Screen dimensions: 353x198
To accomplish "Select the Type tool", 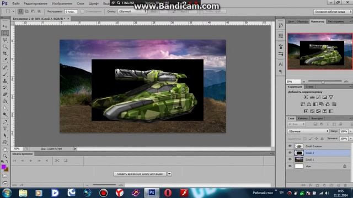I will [5, 129].
